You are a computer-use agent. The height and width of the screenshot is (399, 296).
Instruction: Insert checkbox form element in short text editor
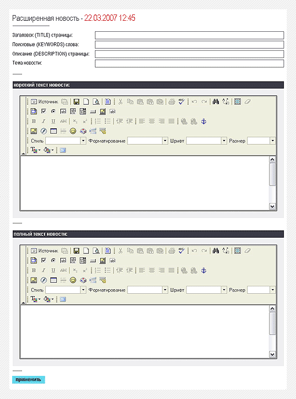[43, 111]
